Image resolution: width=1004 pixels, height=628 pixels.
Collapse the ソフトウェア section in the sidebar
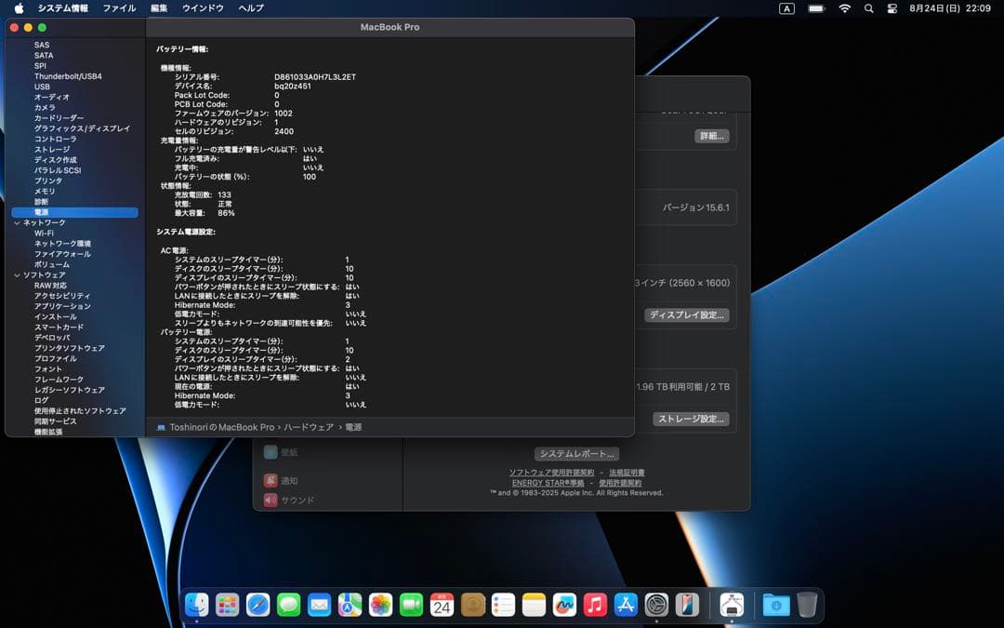16,274
